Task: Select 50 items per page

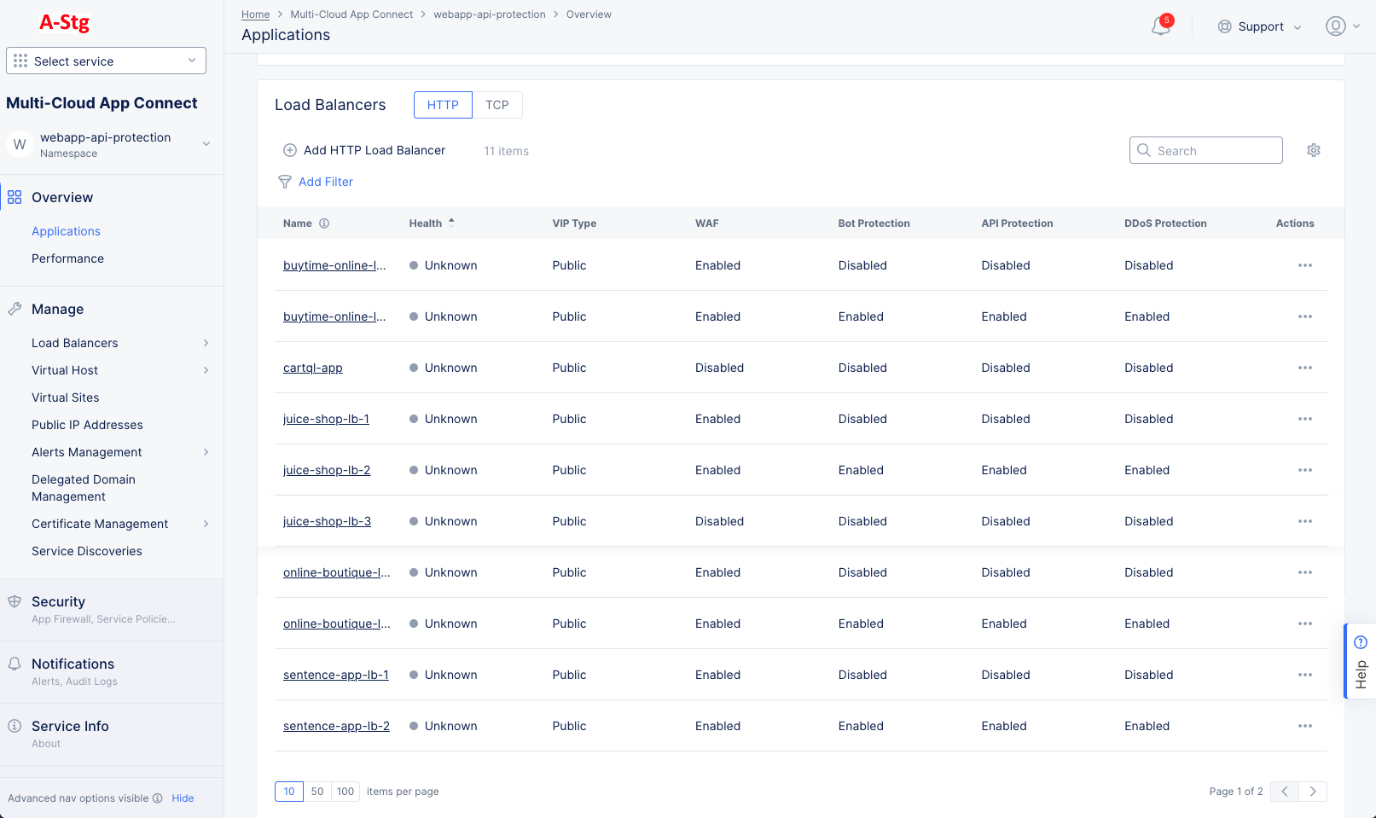Action: [316, 792]
